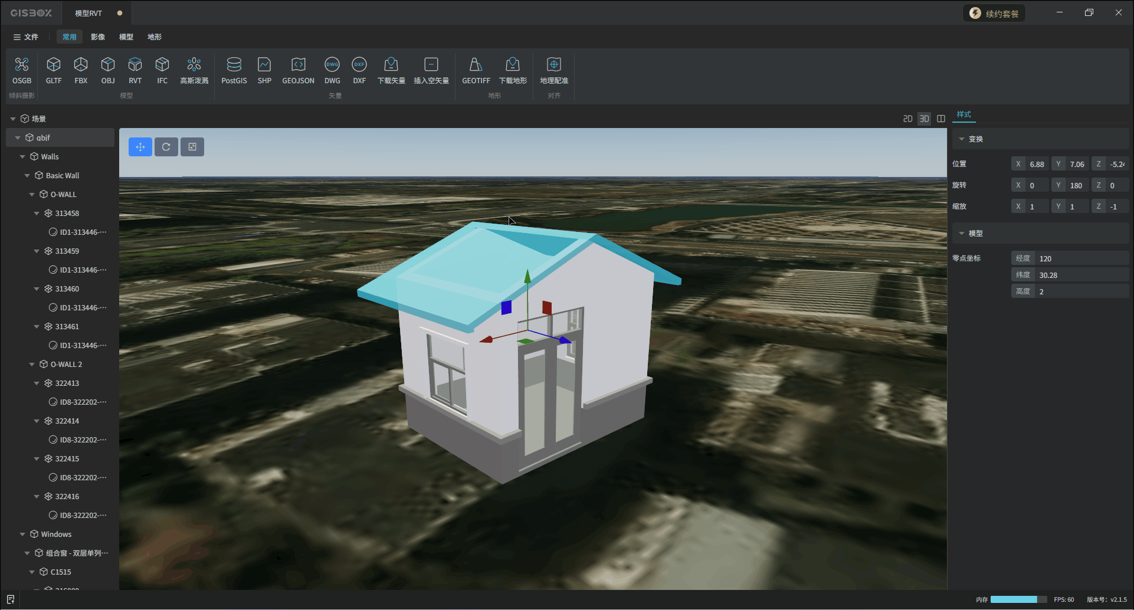Image resolution: width=1134 pixels, height=610 pixels.
Task: Collapse the Walls tree node
Action: [x=22, y=157]
